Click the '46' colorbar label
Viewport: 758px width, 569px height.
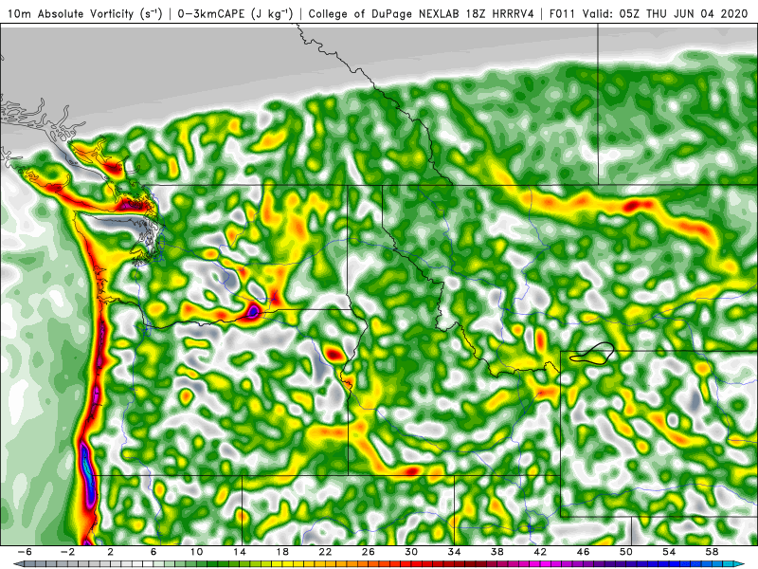[x=583, y=552]
